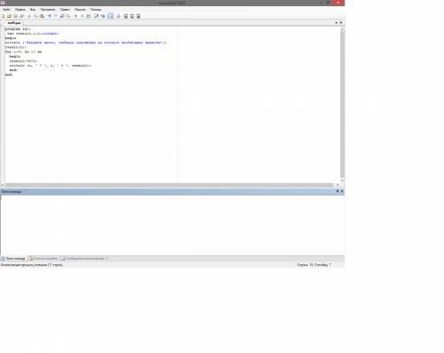Screen dimensions: 444x353
Task: Click on the writeln line in editor
Action: coord(85,43)
